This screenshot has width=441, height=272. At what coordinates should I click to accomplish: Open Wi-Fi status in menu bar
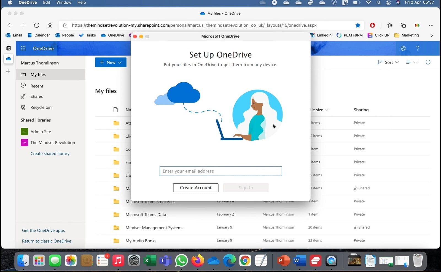point(369,2)
